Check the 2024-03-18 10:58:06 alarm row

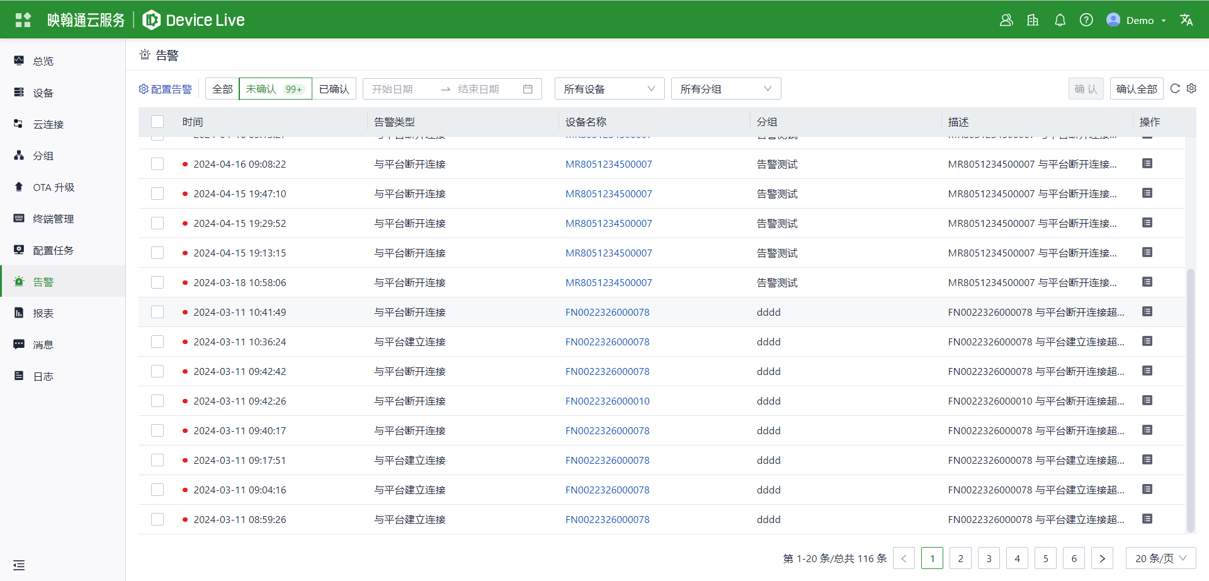coord(157,282)
